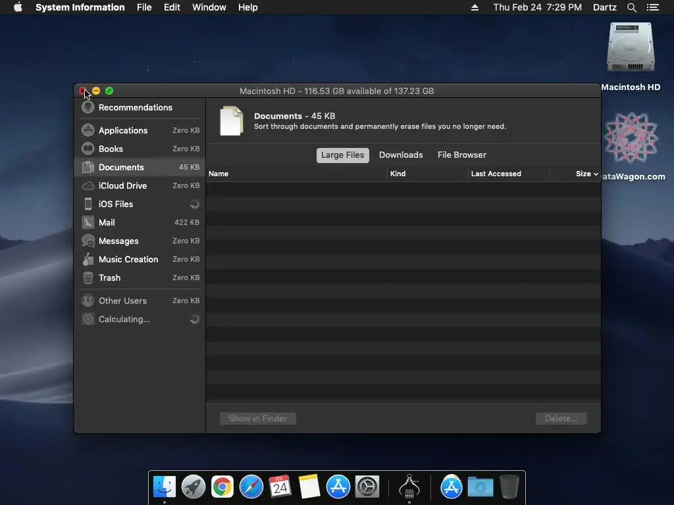This screenshot has width=674, height=505.
Task: Launch Google Chrome from Dock
Action: click(x=222, y=487)
